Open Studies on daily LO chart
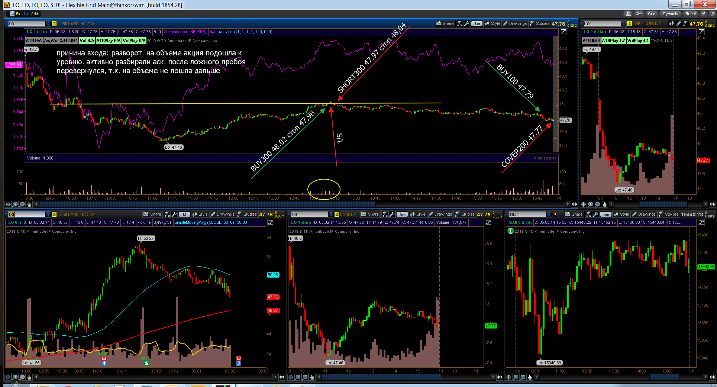This screenshot has width=717, height=387. tap(247, 214)
